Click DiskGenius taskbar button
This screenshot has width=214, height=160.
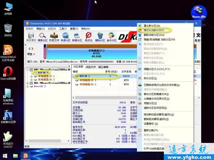tap(25, 156)
